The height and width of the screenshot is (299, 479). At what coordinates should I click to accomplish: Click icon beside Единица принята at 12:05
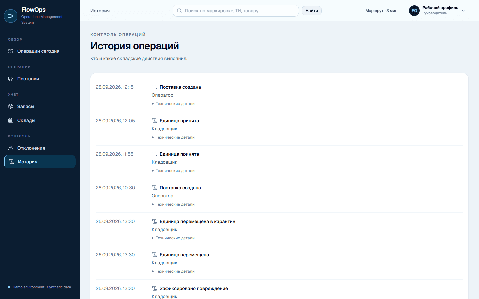click(154, 121)
